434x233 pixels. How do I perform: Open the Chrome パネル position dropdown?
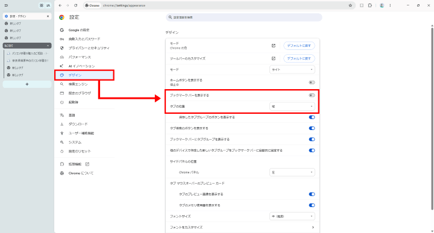[x=292, y=172]
